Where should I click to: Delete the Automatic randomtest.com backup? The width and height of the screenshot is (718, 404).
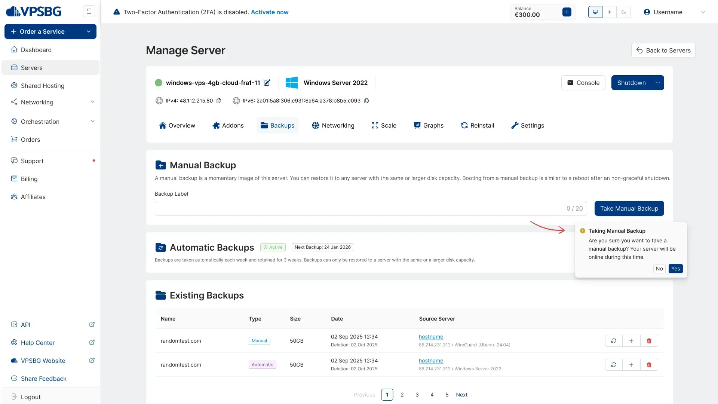pyautogui.click(x=649, y=365)
